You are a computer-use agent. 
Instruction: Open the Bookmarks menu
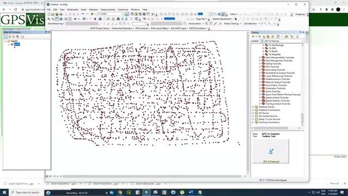point(73,10)
